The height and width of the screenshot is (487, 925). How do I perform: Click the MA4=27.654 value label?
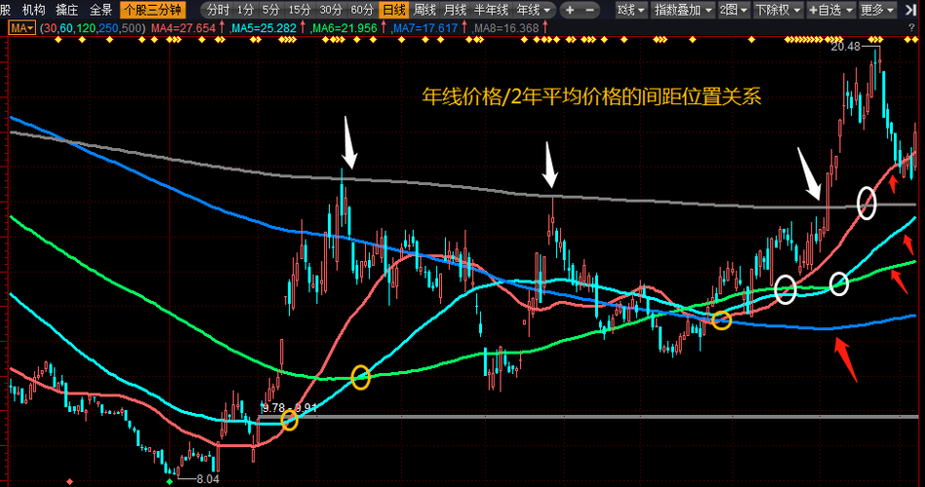pyautogui.click(x=182, y=28)
